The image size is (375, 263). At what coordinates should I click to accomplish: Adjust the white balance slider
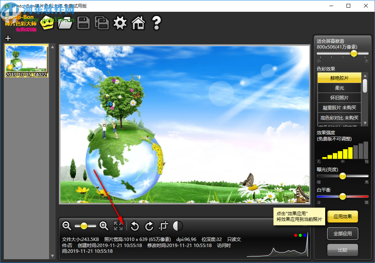click(x=342, y=197)
